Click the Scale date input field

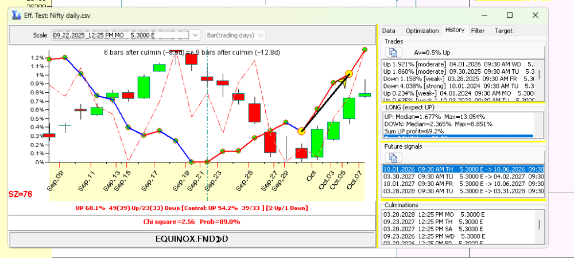point(121,35)
